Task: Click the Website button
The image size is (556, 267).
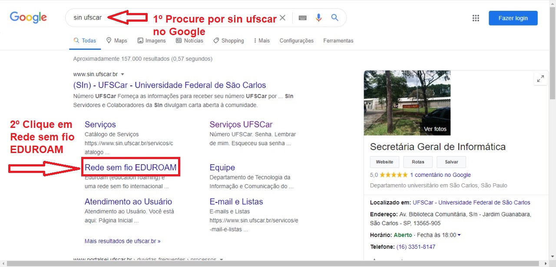Action: coord(384,162)
